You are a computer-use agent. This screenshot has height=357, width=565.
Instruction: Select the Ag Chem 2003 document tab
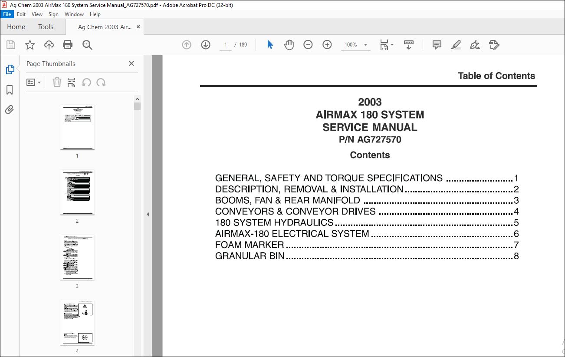click(x=105, y=27)
